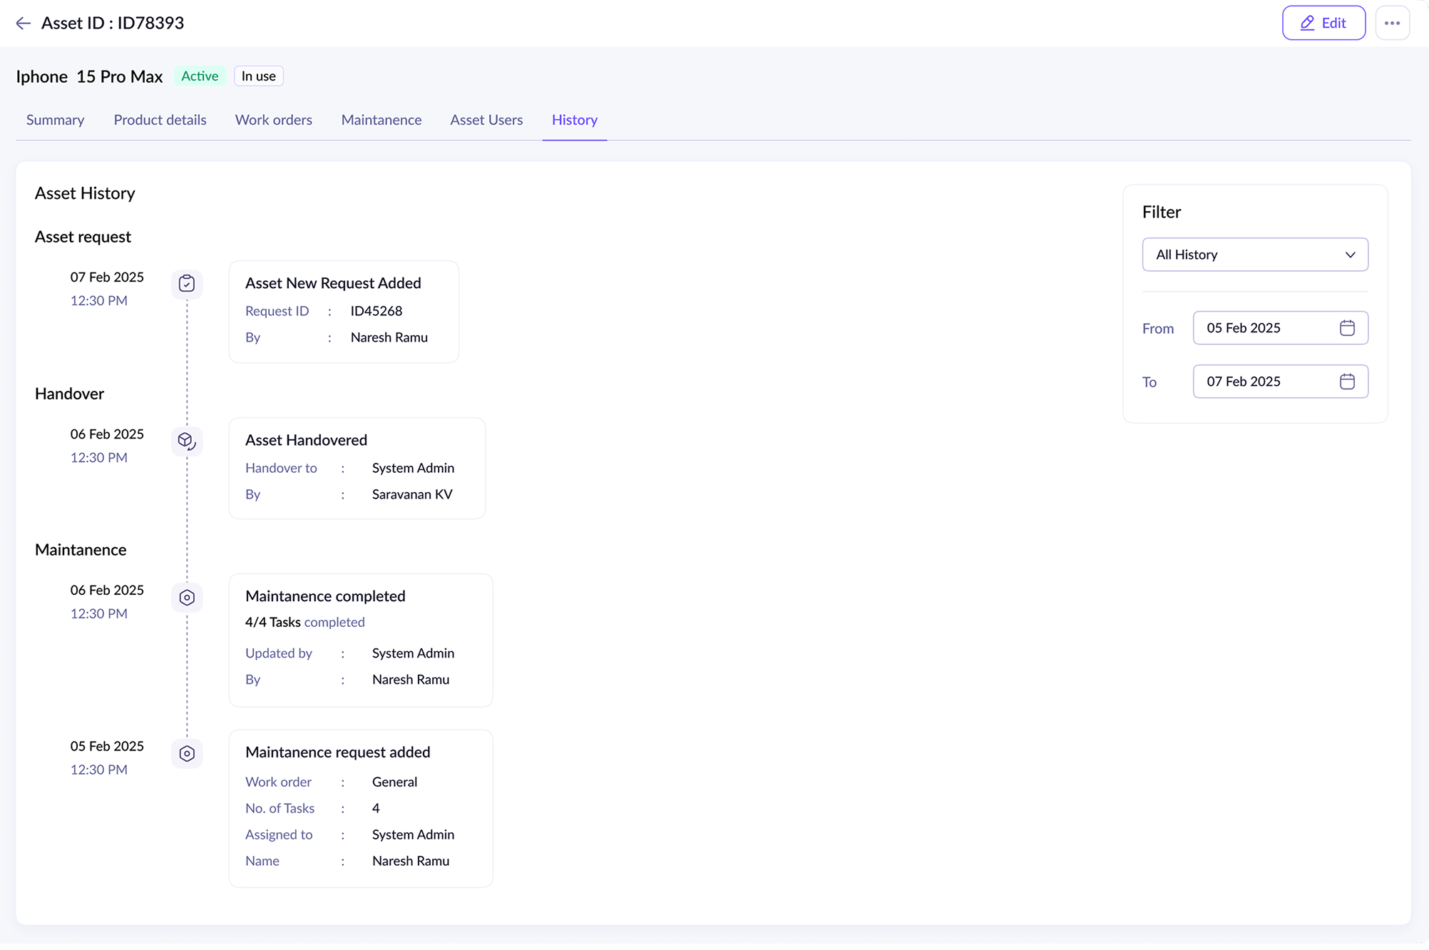Screen dimensions: 1429x950
Task: Click the Asset New Request Added card
Action: click(344, 312)
